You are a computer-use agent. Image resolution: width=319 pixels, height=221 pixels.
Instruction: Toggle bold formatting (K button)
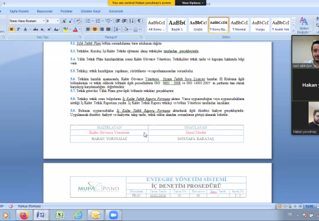coord(12,29)
